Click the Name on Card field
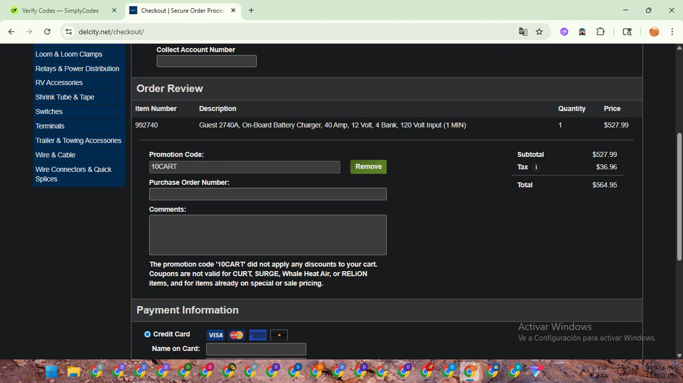The image size is (683, 383). 256,349
